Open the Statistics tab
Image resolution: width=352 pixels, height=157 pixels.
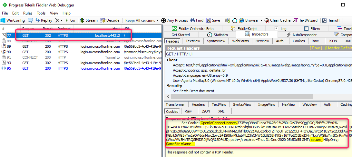tap(217, 35)
